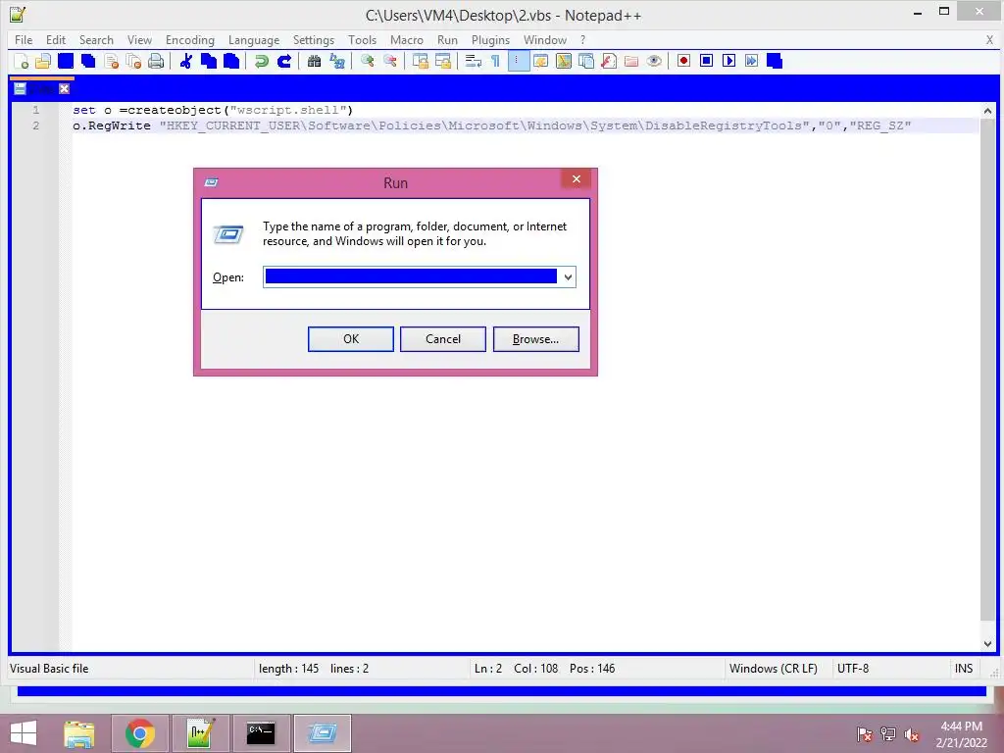Toggle synchronized vertical scrolling
This screenshot has width=1004, height=753.
tap(420, 61)
